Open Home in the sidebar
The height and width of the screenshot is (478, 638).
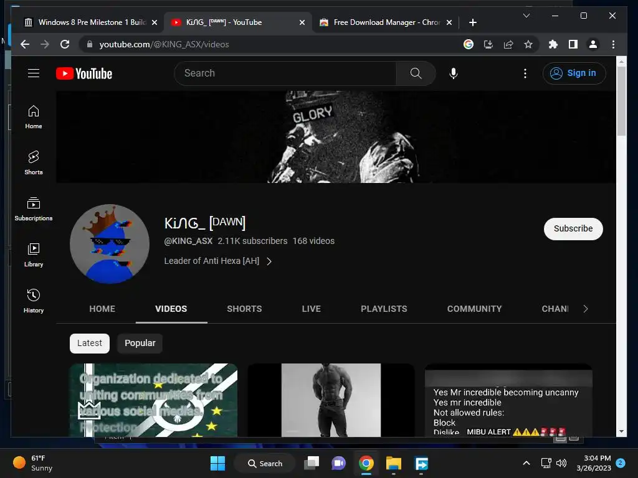[34, 117]
